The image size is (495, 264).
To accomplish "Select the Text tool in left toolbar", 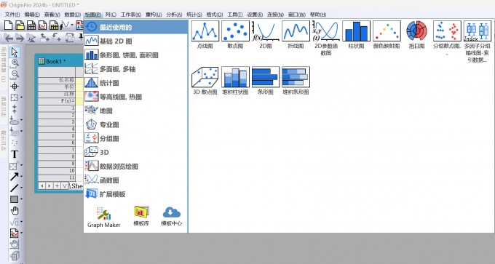I will tap(15, 154).
